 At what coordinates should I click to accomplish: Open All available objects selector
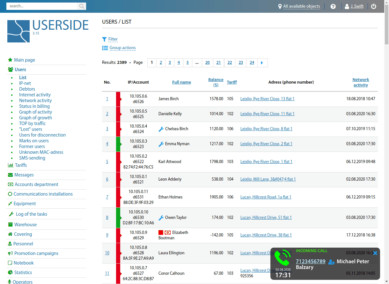click(x=301, y=6)
